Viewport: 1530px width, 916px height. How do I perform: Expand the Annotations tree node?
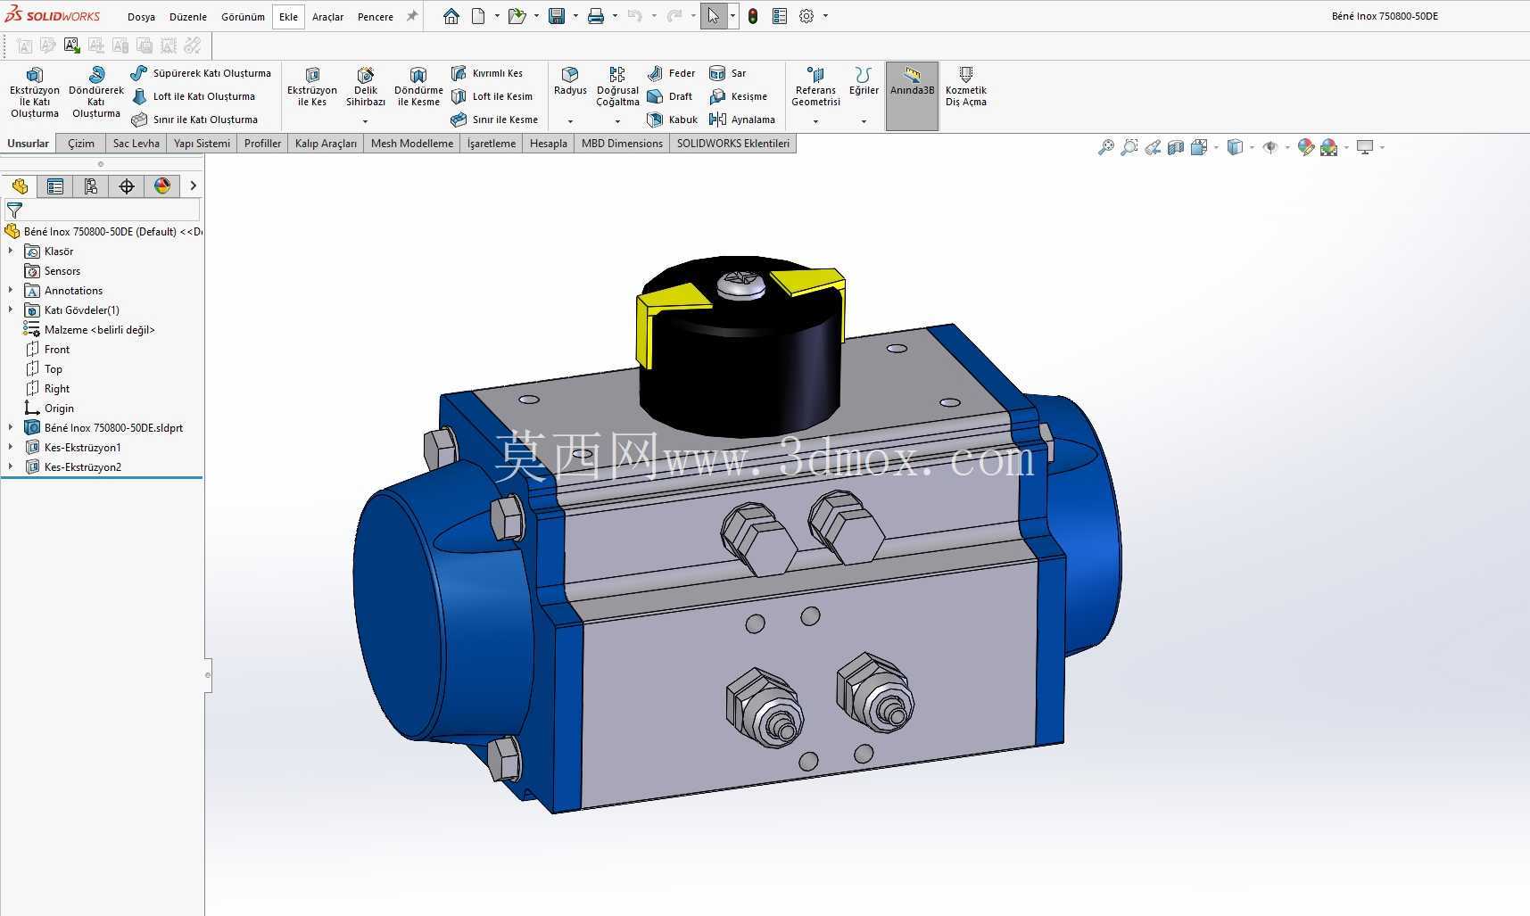pos(11,290)
